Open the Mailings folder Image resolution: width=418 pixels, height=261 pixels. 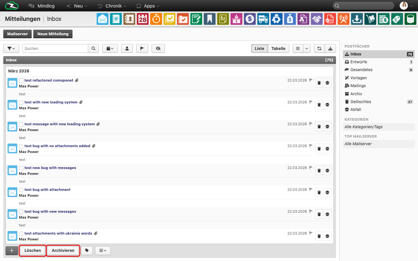[379, 86]
